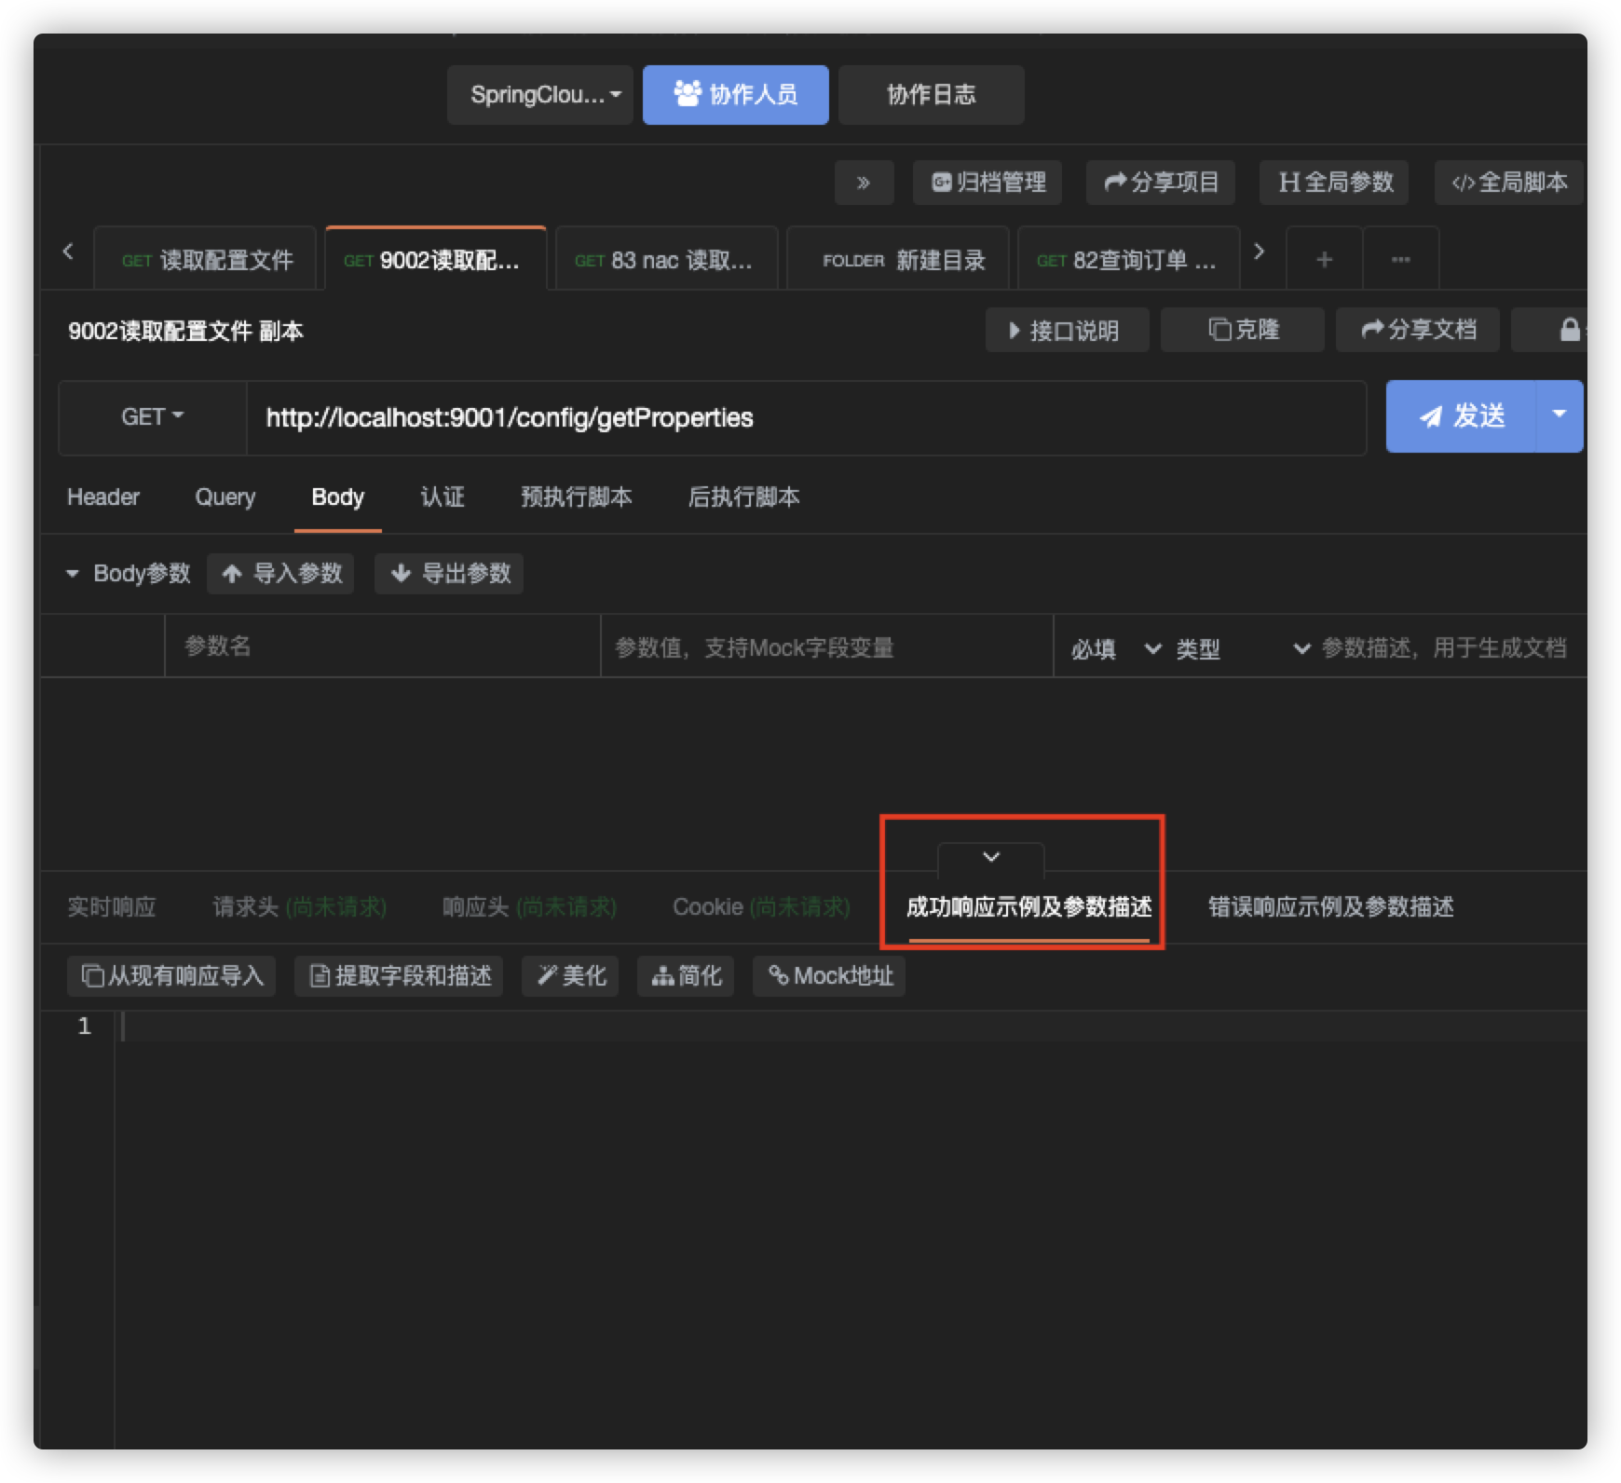Open the GET method dropdown
This screenshot has height=1483, width=1621.
click(x=153, y=417)
